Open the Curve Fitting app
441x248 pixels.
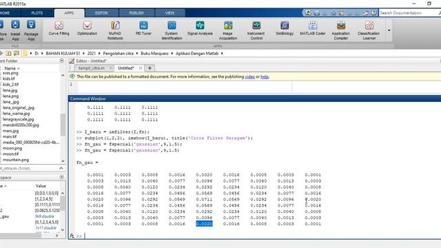coord(59,28)
